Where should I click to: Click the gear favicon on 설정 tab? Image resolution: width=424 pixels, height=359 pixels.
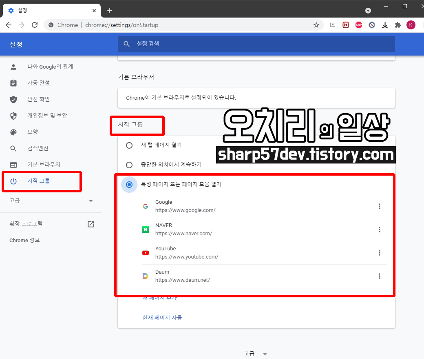tap(11, 11)
